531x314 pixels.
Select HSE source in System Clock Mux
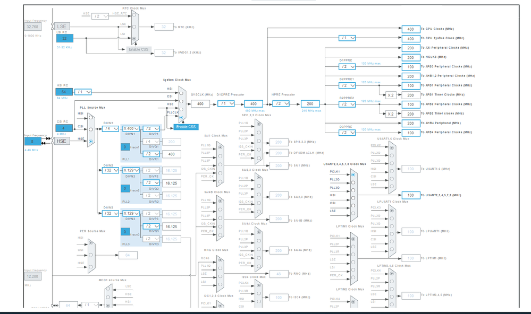click(181, 109)
